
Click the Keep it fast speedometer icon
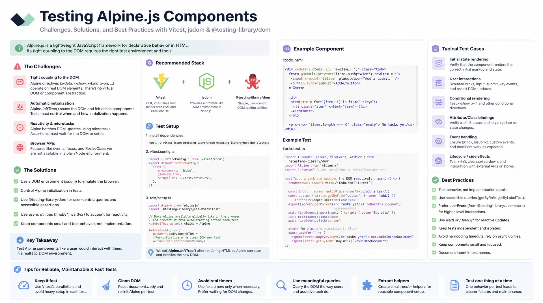point(24,285)
